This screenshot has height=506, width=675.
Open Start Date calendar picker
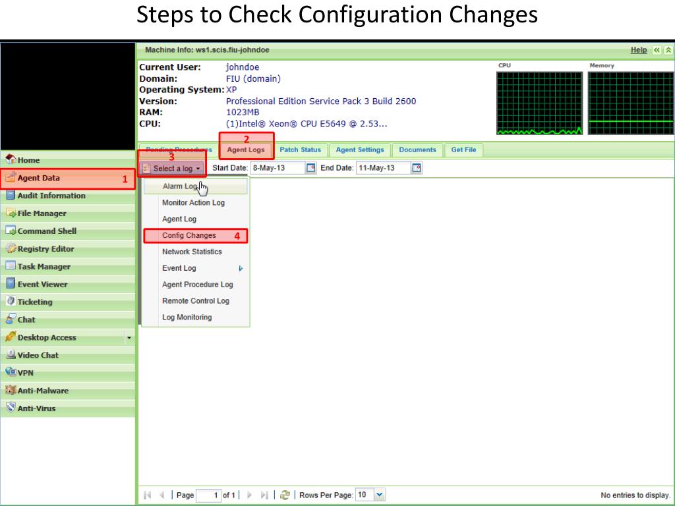point(311,168)
